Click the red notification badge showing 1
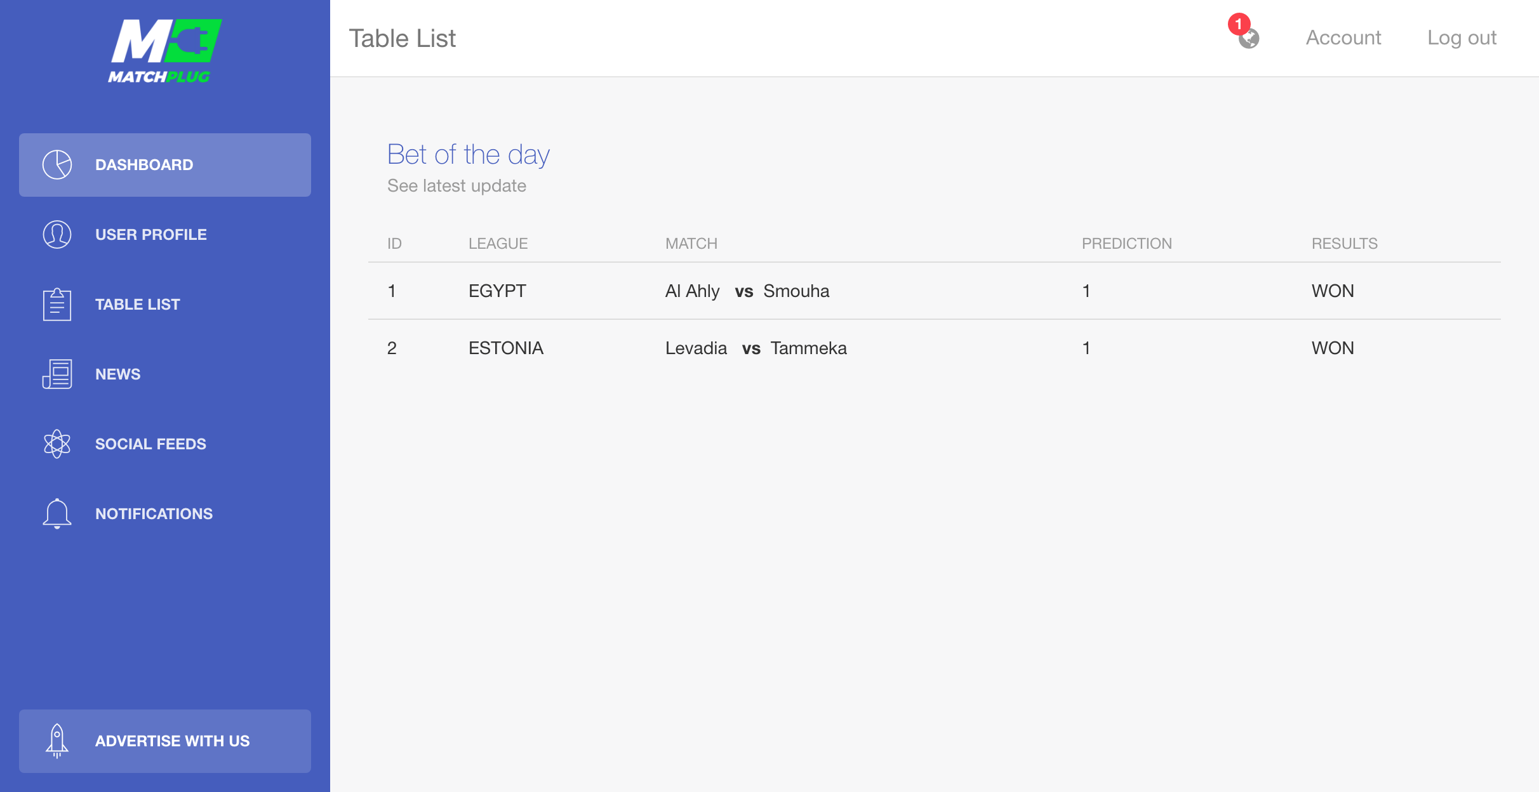 pyautogui.click(x=1239, y=24)
